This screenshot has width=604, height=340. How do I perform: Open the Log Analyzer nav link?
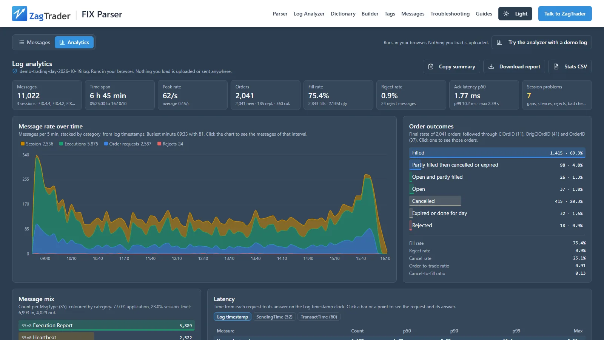[x=309, y=14]
